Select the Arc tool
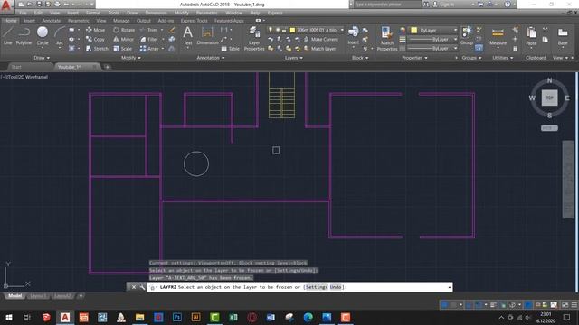This screenshot has height=325, width=579. click(60, 36)
